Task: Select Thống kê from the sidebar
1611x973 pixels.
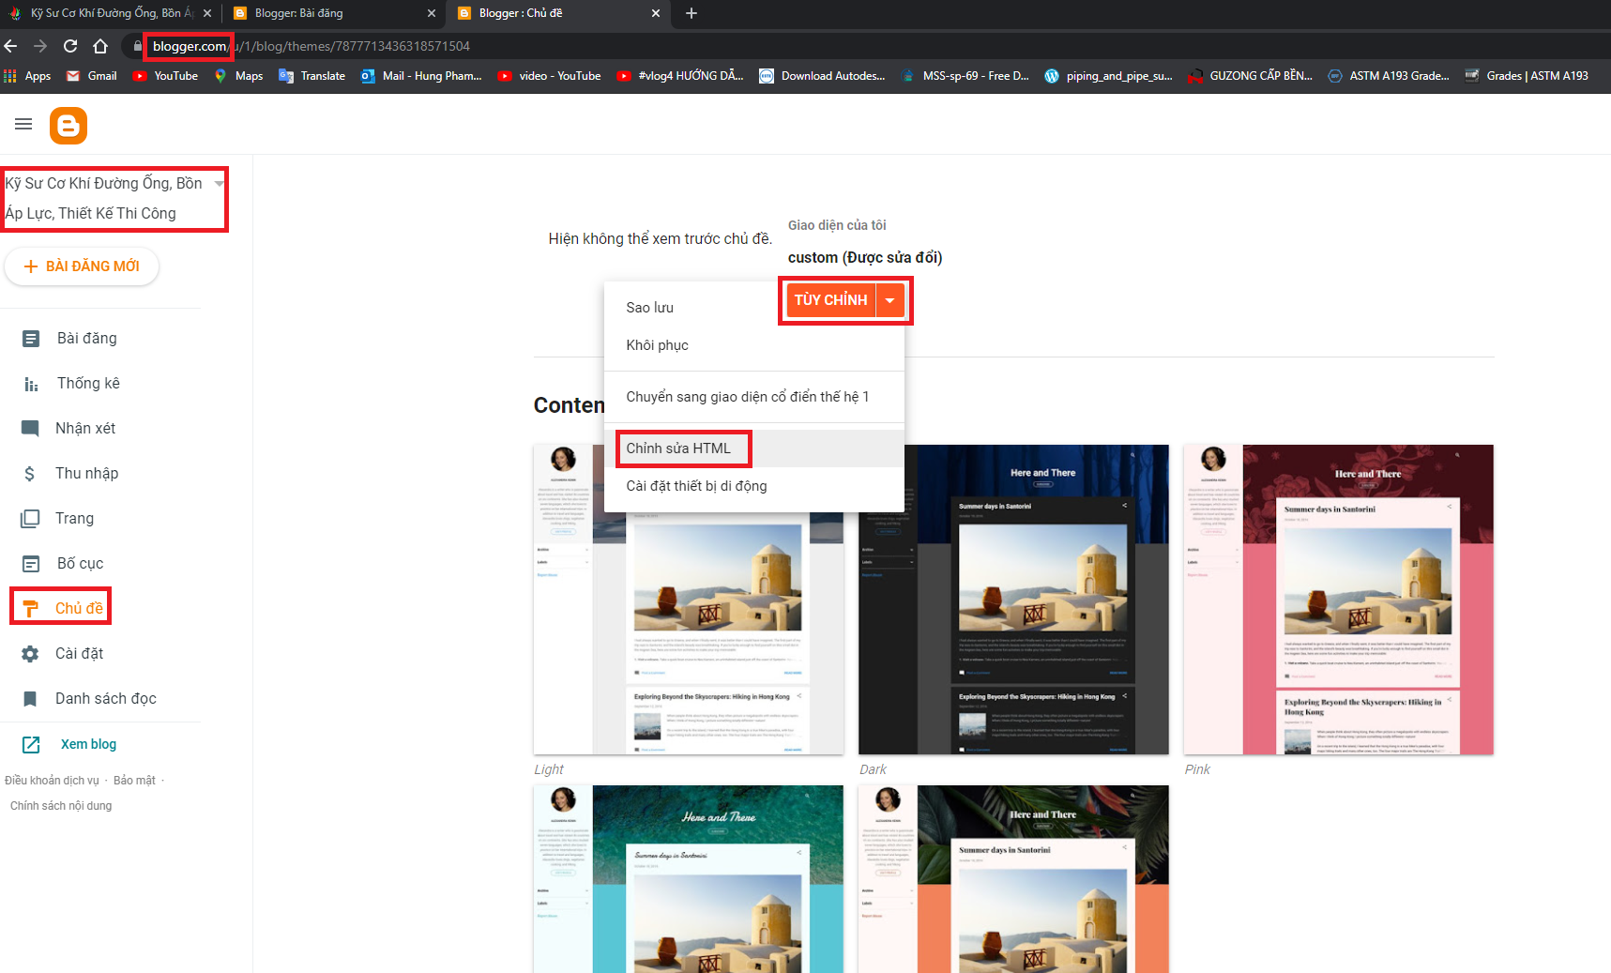Action: coord(87,383)
